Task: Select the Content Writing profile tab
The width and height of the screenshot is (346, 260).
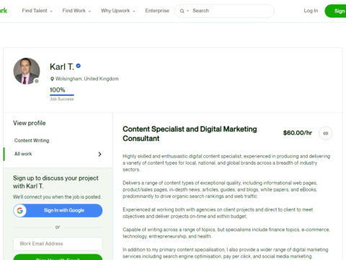Action: coord(32,140)
